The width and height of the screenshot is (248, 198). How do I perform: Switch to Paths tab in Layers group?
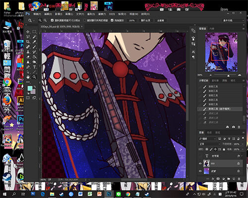[x=217, y=133]
